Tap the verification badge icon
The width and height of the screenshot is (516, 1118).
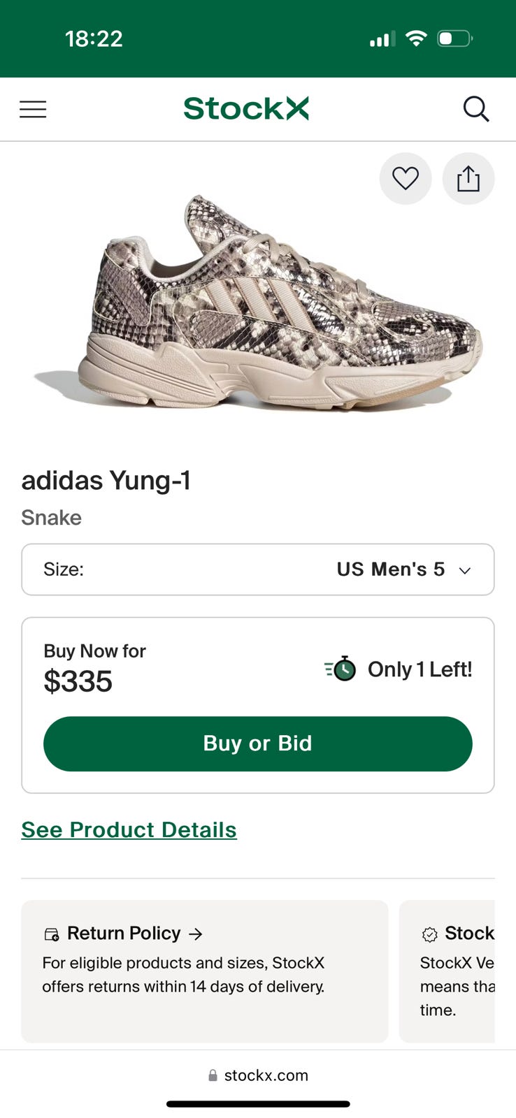pyautogui.click(x=429, y=934)
